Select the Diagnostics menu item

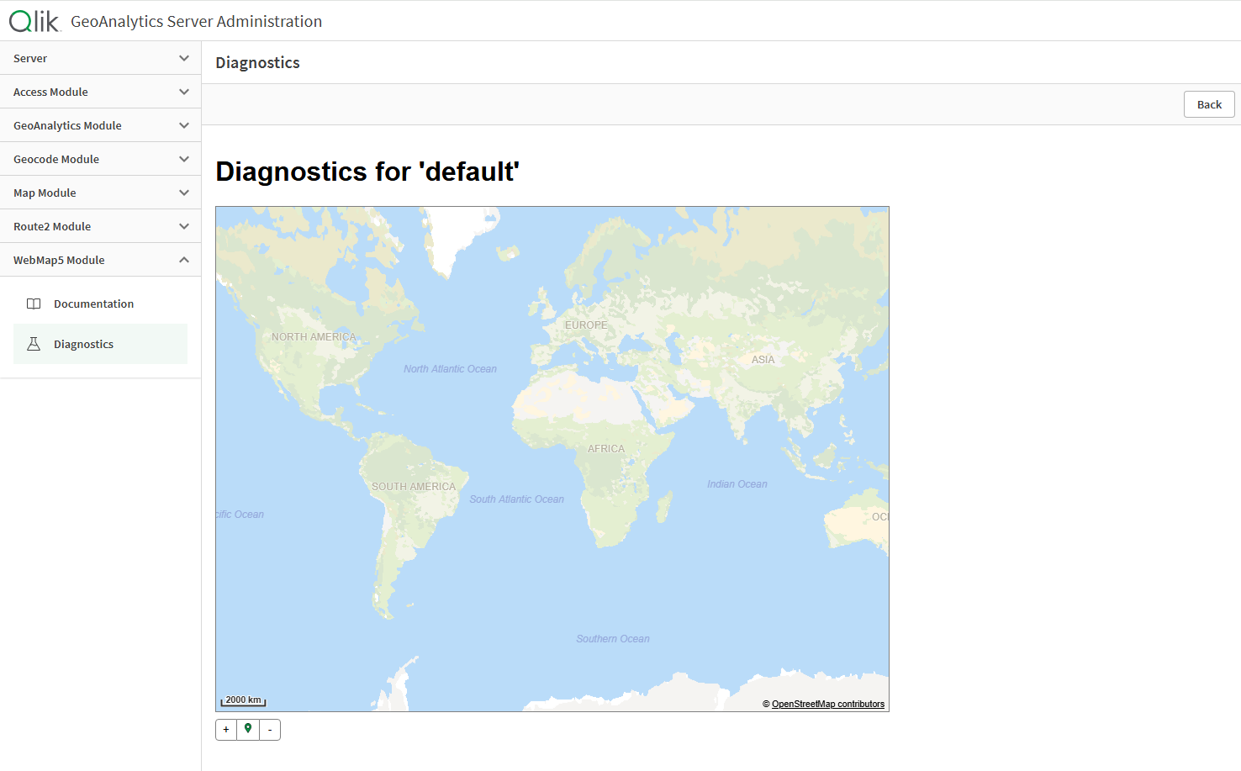tap(83, 344)
